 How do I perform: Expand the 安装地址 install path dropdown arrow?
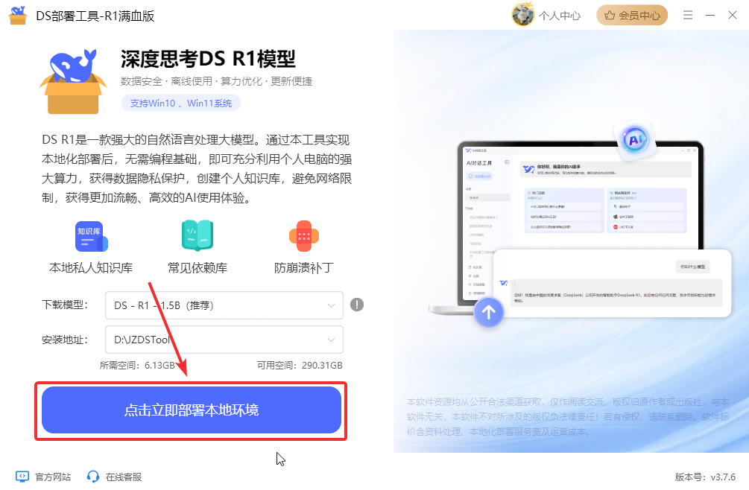click(x=331, y=340)
